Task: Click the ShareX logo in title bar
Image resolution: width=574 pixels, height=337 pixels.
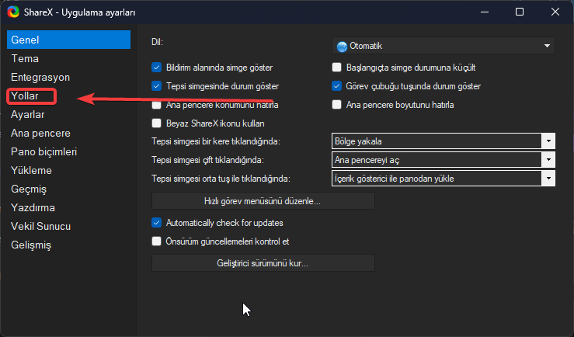Action: coord(13,12)
